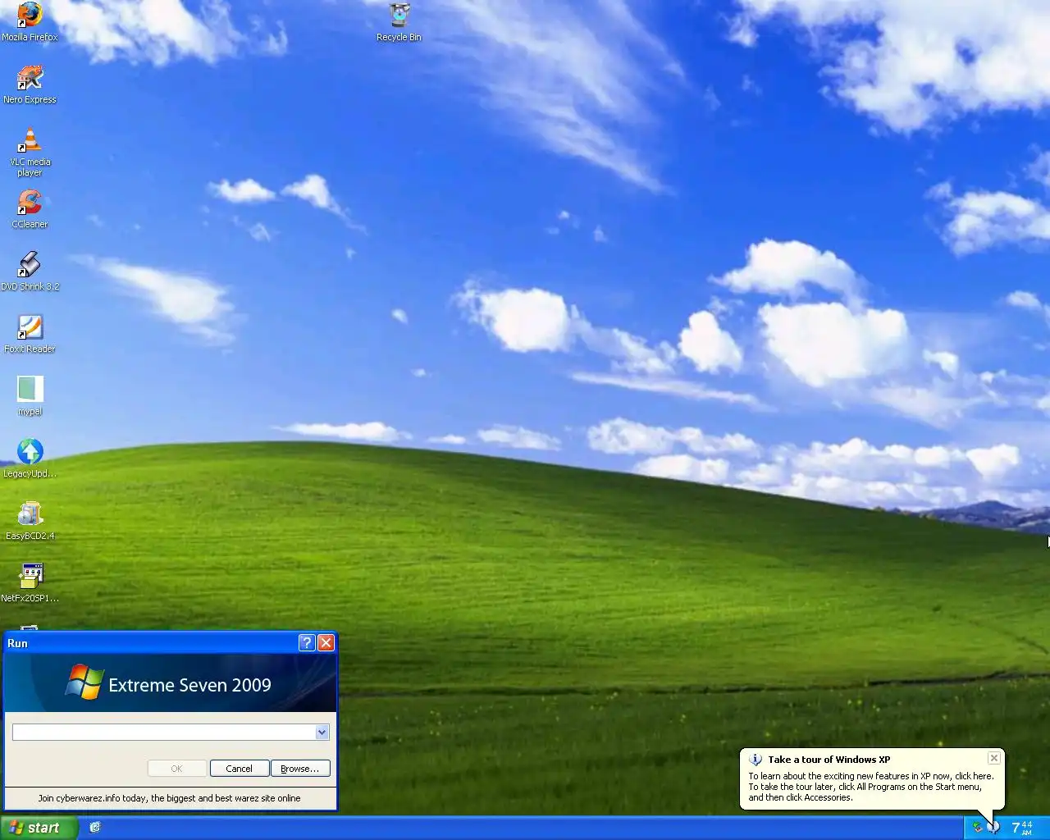Select the DVD Shrink 3.2 shortcut
Viewport: 1050px width, 840px height.
tap(30, 272)
